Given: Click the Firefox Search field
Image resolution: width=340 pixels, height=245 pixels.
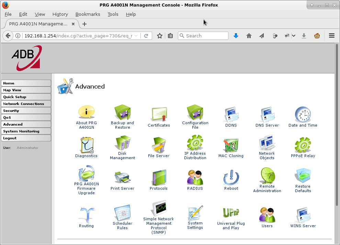Looking at the screenshot, I should 203,36.
